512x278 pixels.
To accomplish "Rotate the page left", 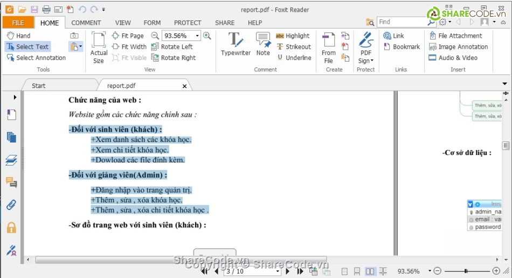I will tap(172, 47).
